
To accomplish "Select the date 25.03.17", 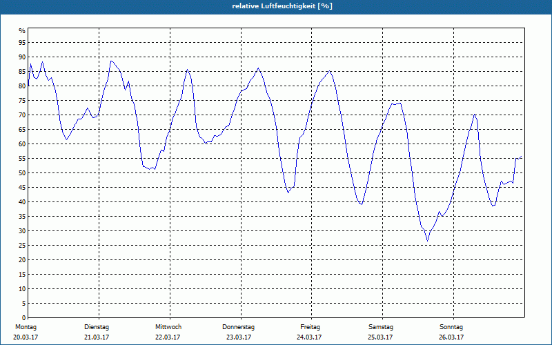I will click(380, 337).
